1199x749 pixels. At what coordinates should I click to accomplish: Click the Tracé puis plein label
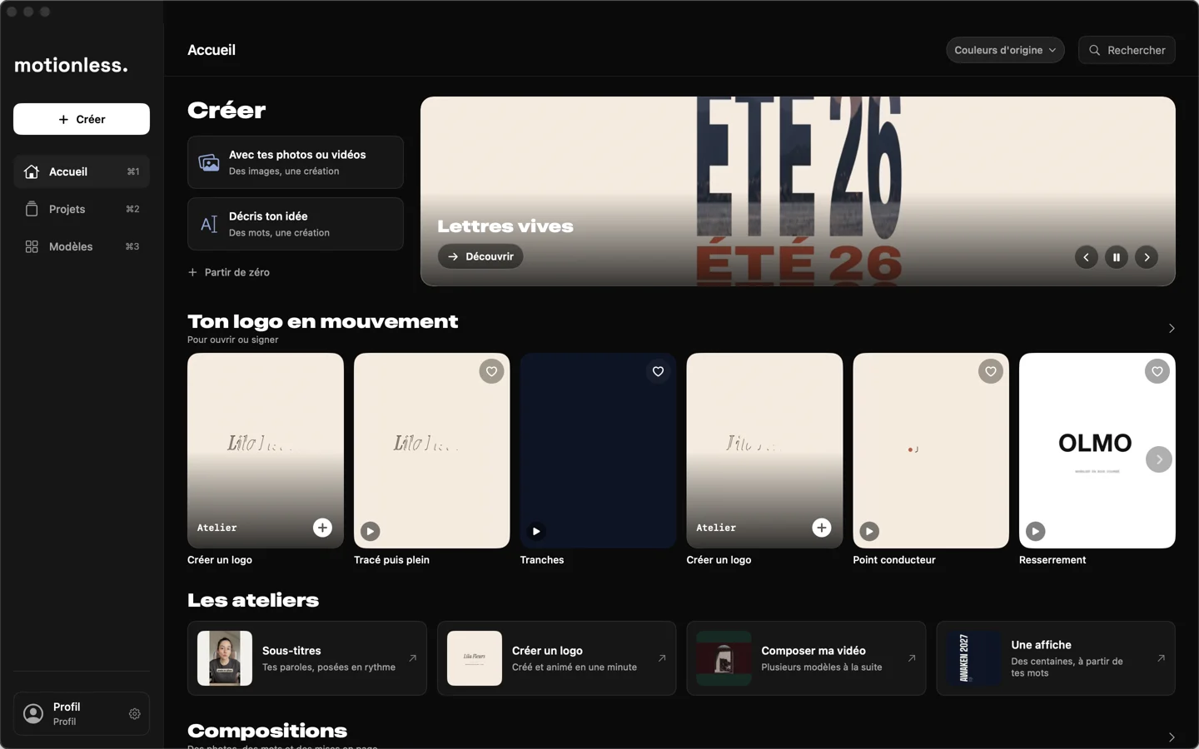(x=391, y=560)
